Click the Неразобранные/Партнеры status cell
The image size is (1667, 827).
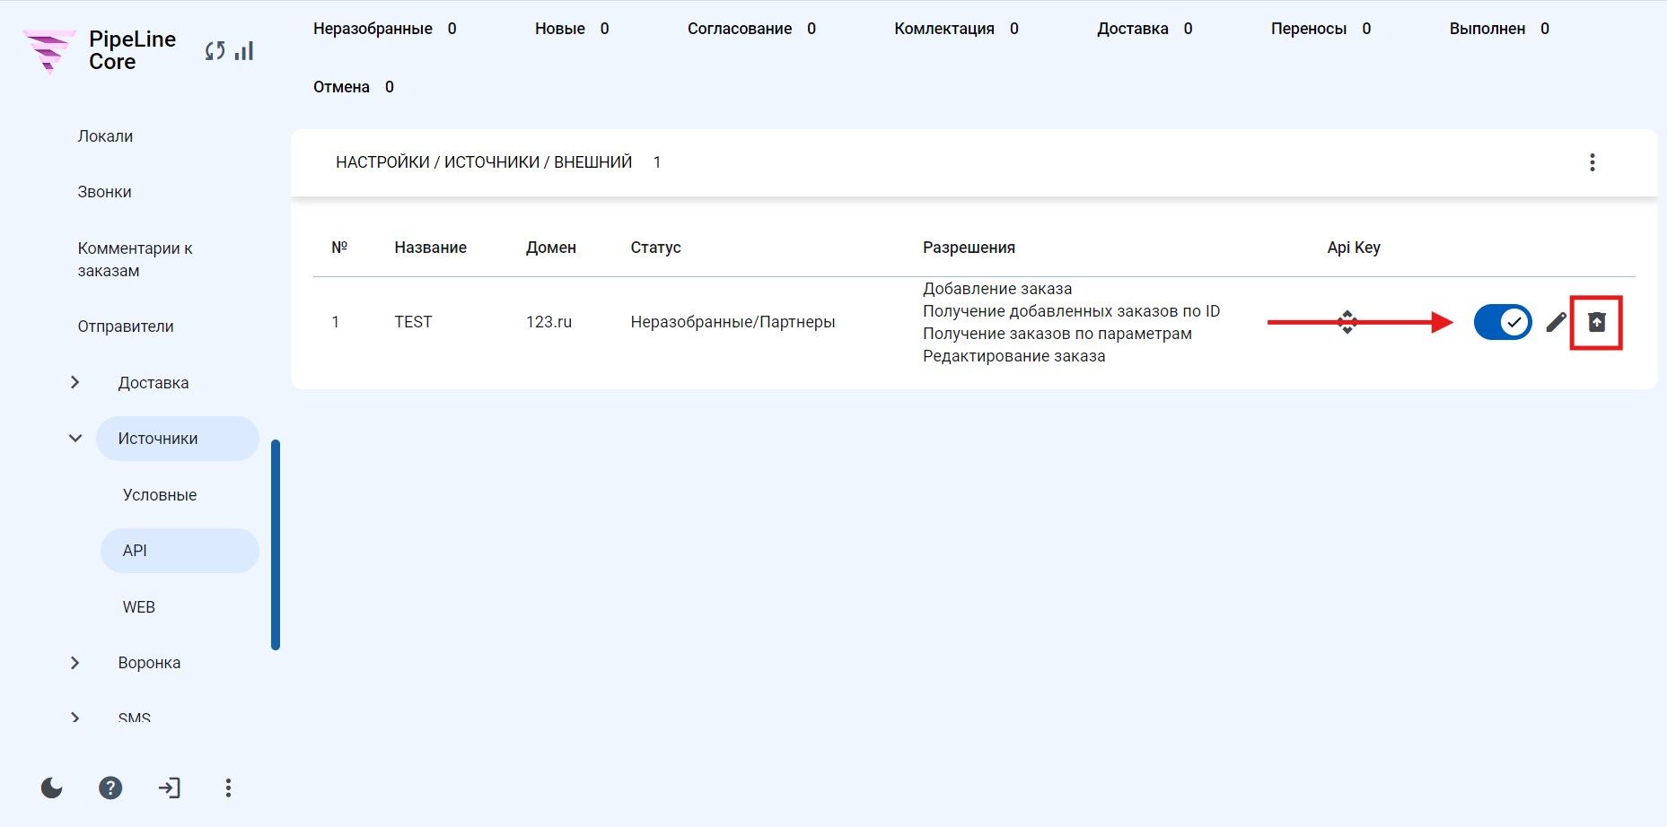click(733, 322)
